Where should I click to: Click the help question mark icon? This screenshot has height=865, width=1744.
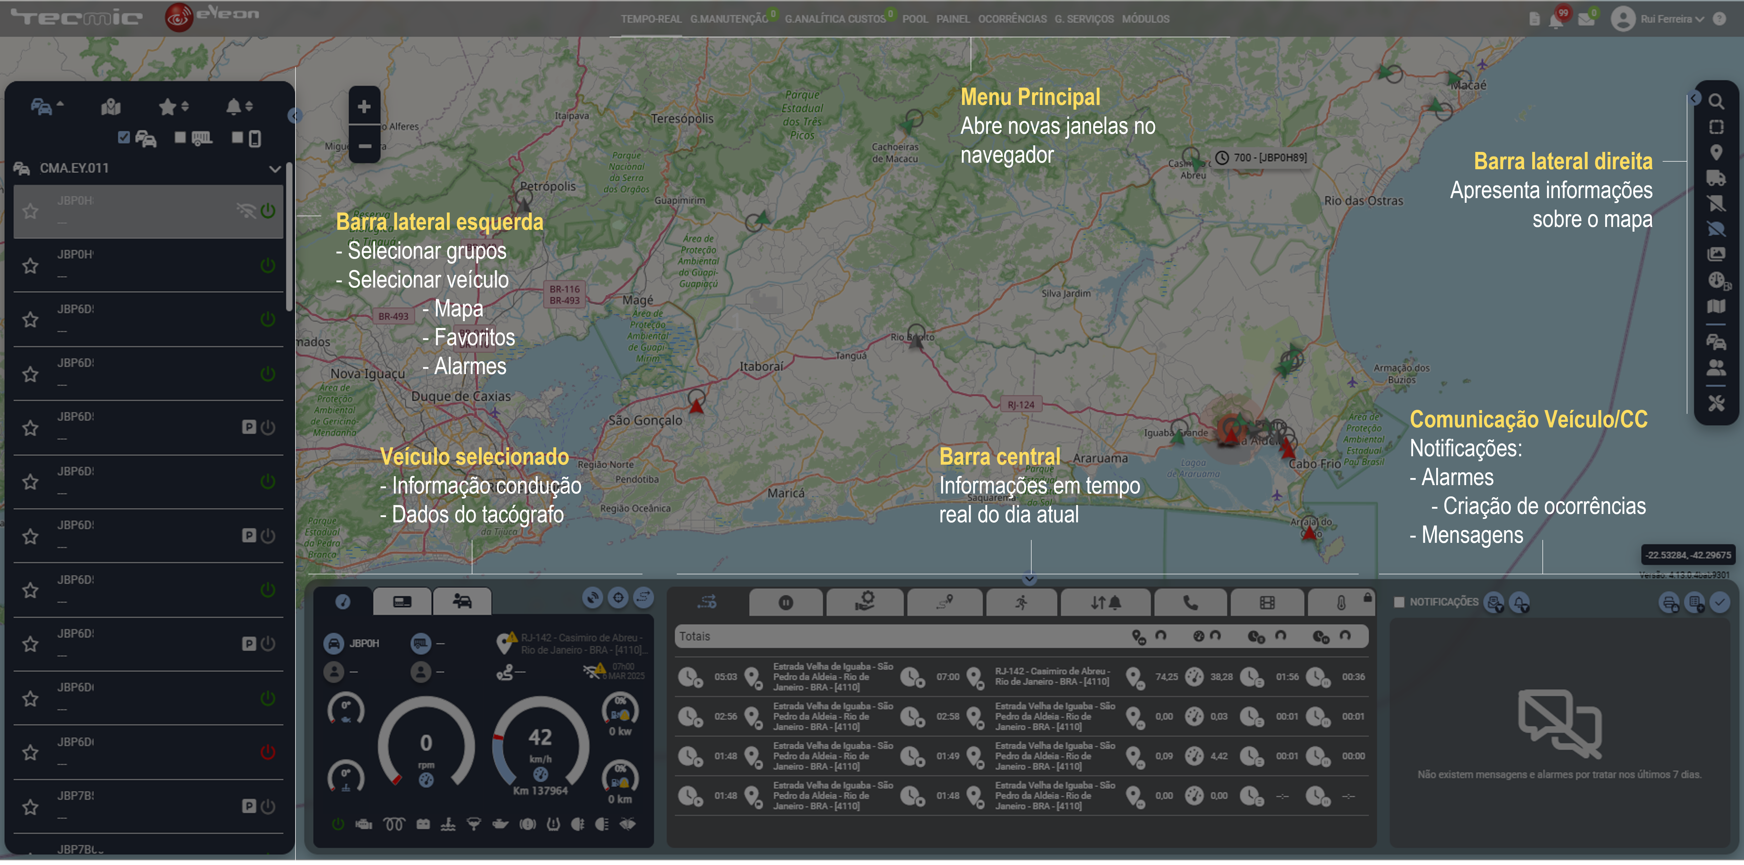tap(1719, 19)
